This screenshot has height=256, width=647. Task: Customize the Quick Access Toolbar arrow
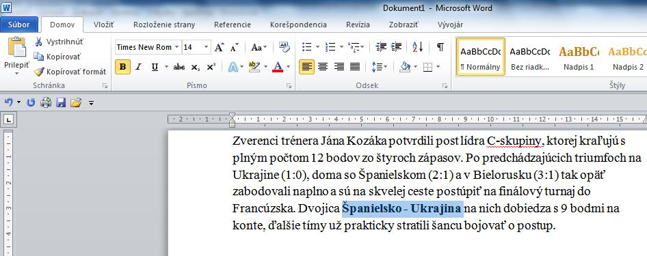coord(91,103)
